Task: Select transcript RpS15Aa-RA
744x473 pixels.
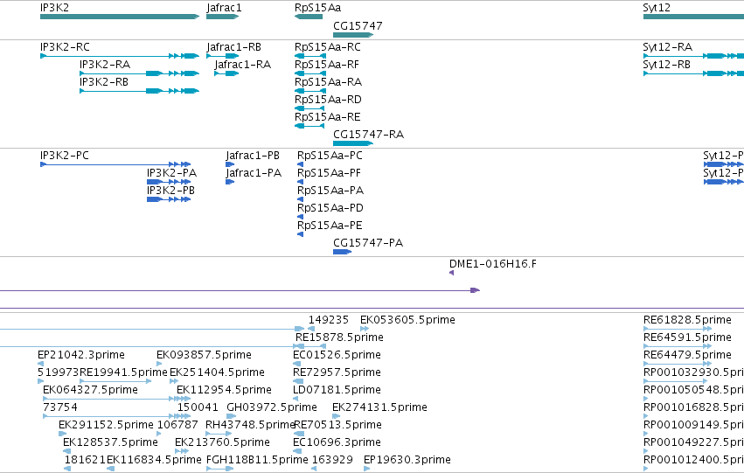Action: (310, 91)
